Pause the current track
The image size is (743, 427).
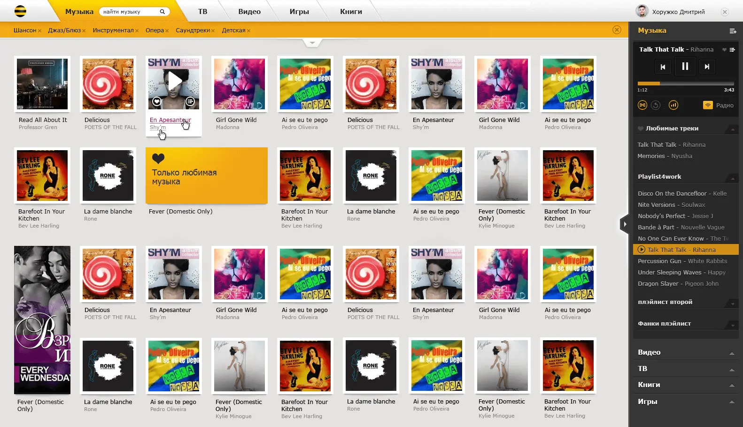[685, 66]
